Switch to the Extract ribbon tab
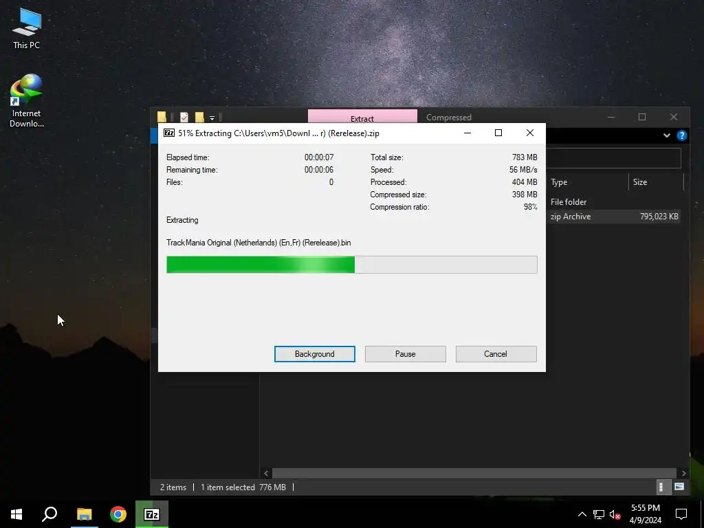The image size is (704, 528). pos(362,117)
